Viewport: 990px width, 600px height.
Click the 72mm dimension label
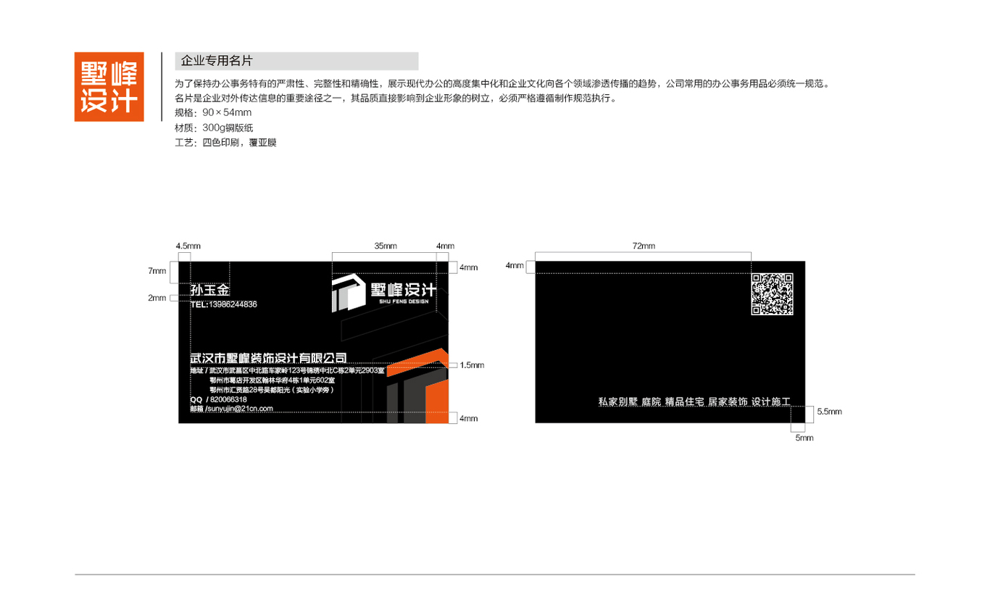644,246
